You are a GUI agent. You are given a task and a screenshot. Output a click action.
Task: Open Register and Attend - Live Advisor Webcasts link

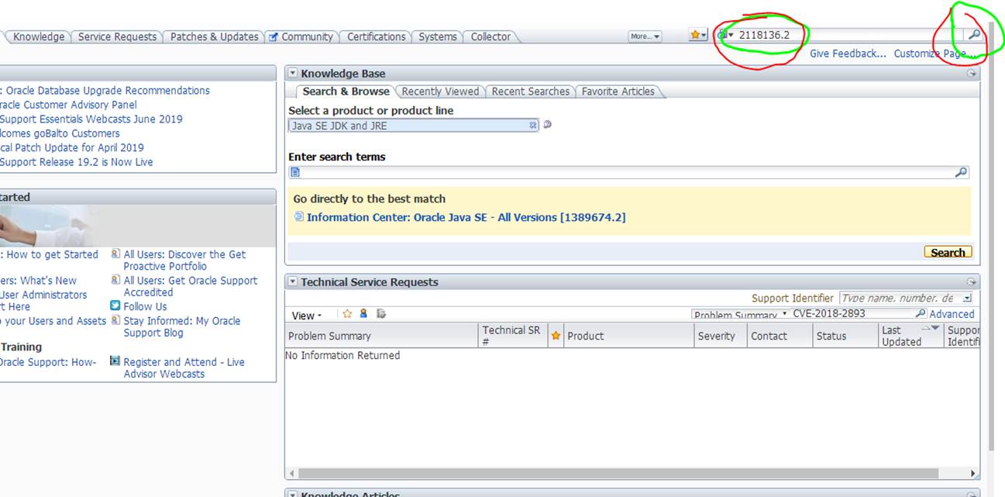[184, 368]
